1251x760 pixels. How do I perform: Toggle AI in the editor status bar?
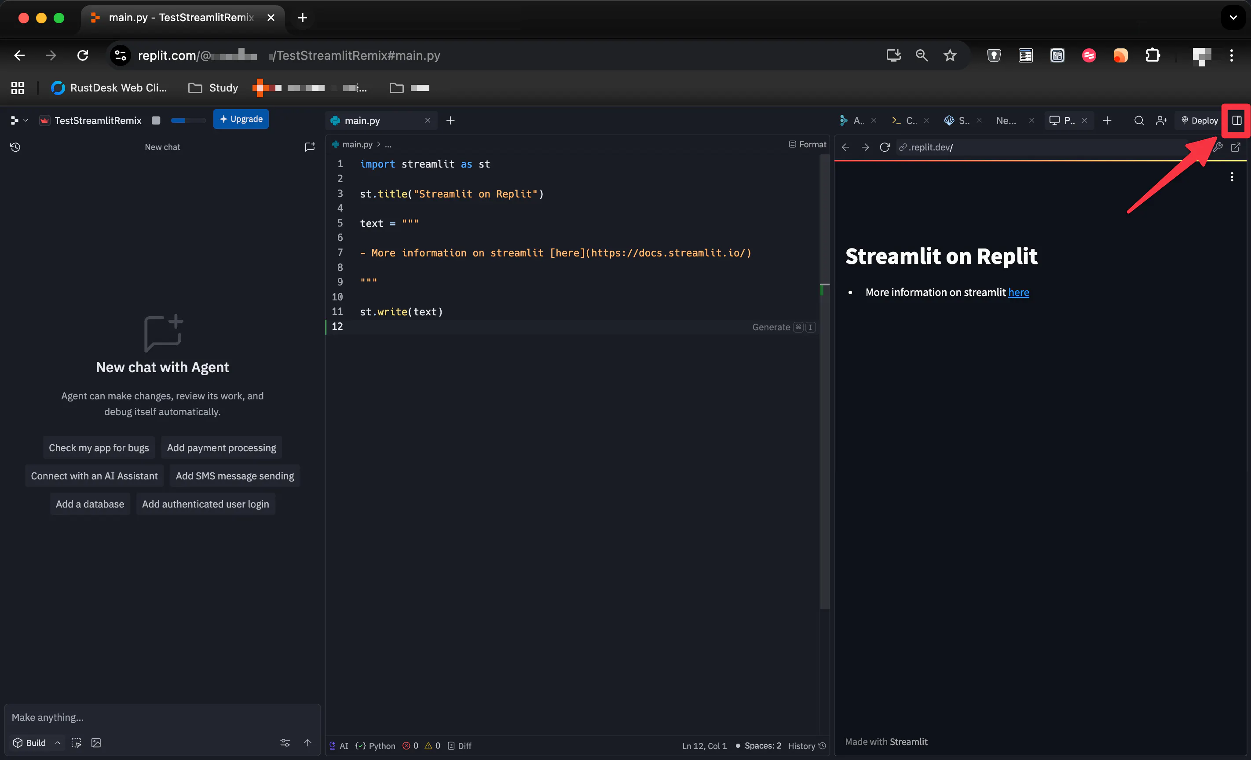coord(339,746)
